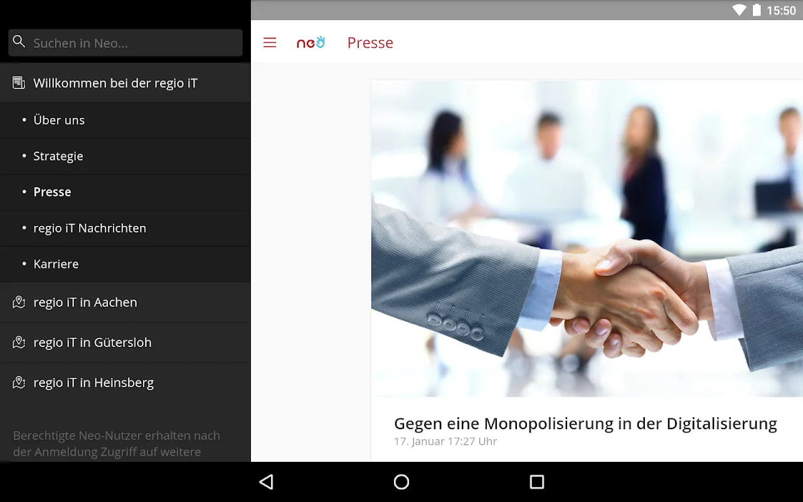803x502 pixels.
Task: Open regio iT Nachrichten
Action: pyautogui.click(x=125, y=228)
